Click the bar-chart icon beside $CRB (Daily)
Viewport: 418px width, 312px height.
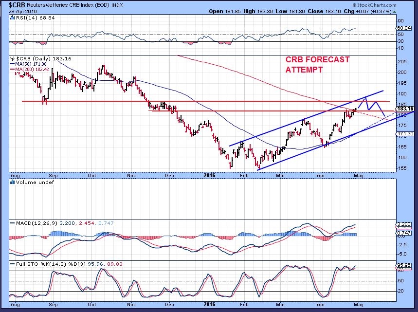pyautogui.click(x=13, y=59)
